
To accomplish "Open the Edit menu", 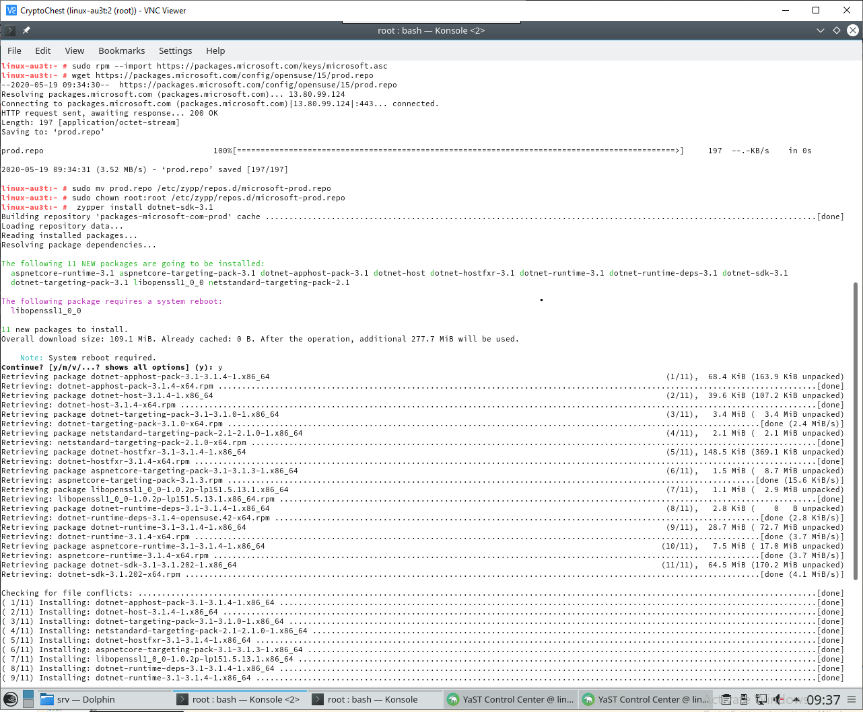I will point(43,50).
